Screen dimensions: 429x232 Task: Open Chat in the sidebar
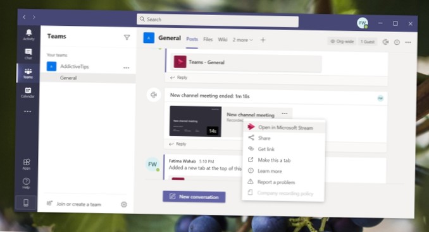pyautogui.click(x=28, y=54)
